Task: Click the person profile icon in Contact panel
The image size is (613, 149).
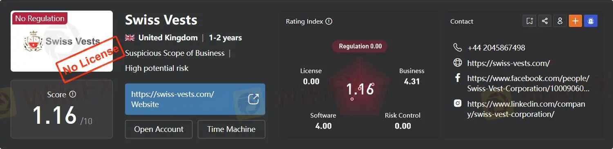Action: [x=560, y=21]
